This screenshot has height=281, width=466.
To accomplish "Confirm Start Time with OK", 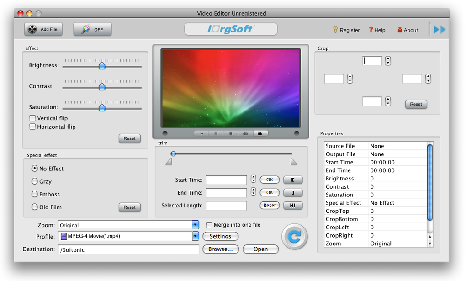I will pyautogui.click(x=270, y=180).
